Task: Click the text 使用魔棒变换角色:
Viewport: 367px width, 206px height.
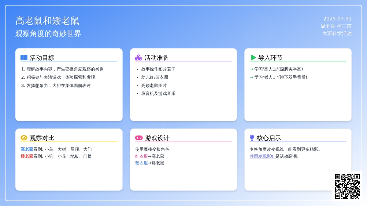Action: click(x=153, y=149)
